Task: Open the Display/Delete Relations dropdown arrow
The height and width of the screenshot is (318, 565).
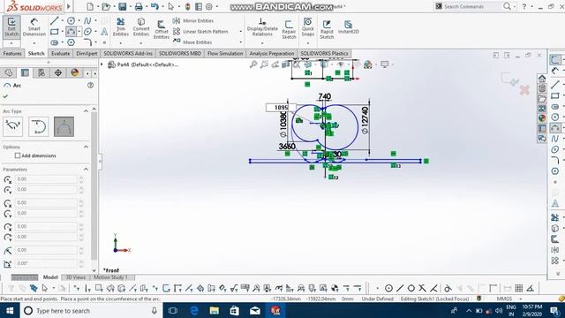Action: coord(262,43)
